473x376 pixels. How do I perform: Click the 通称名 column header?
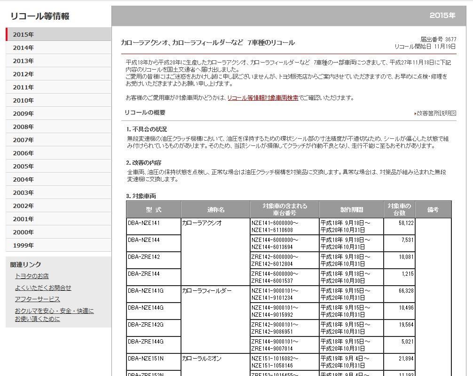click(215, 209)
